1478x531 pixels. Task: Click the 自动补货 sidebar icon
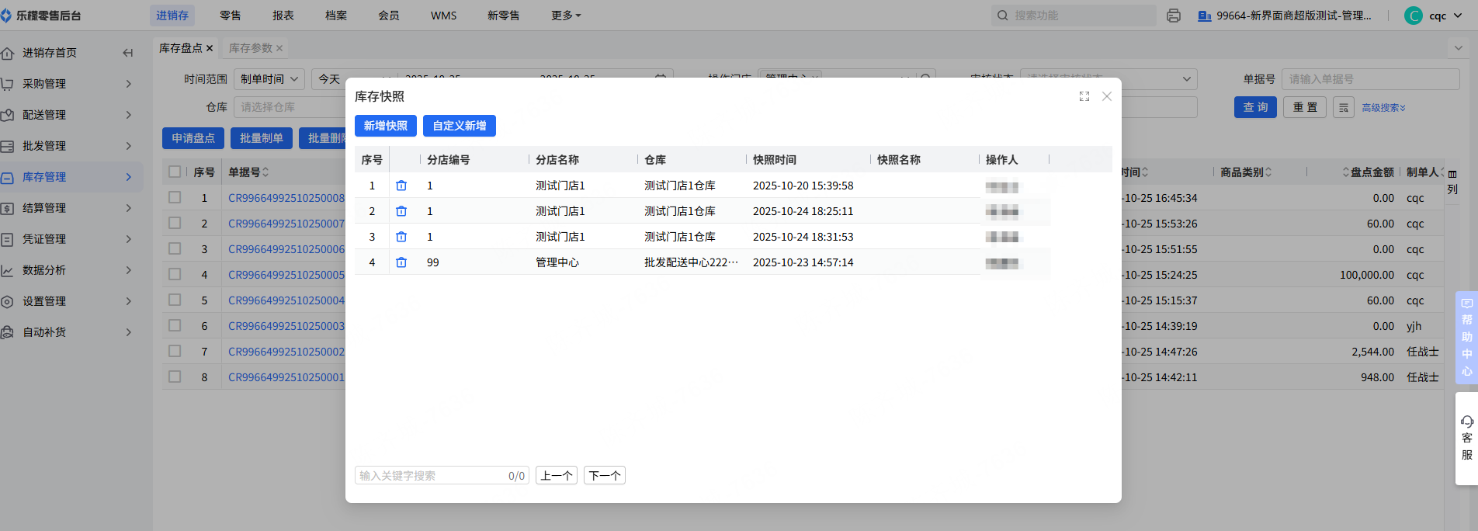pos(8,332)
